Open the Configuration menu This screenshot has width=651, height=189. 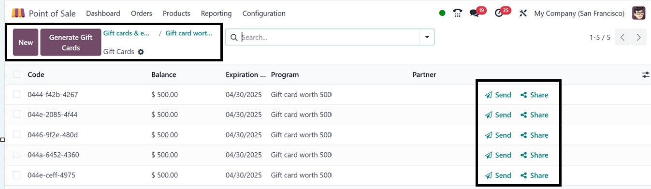pos(264,14)
